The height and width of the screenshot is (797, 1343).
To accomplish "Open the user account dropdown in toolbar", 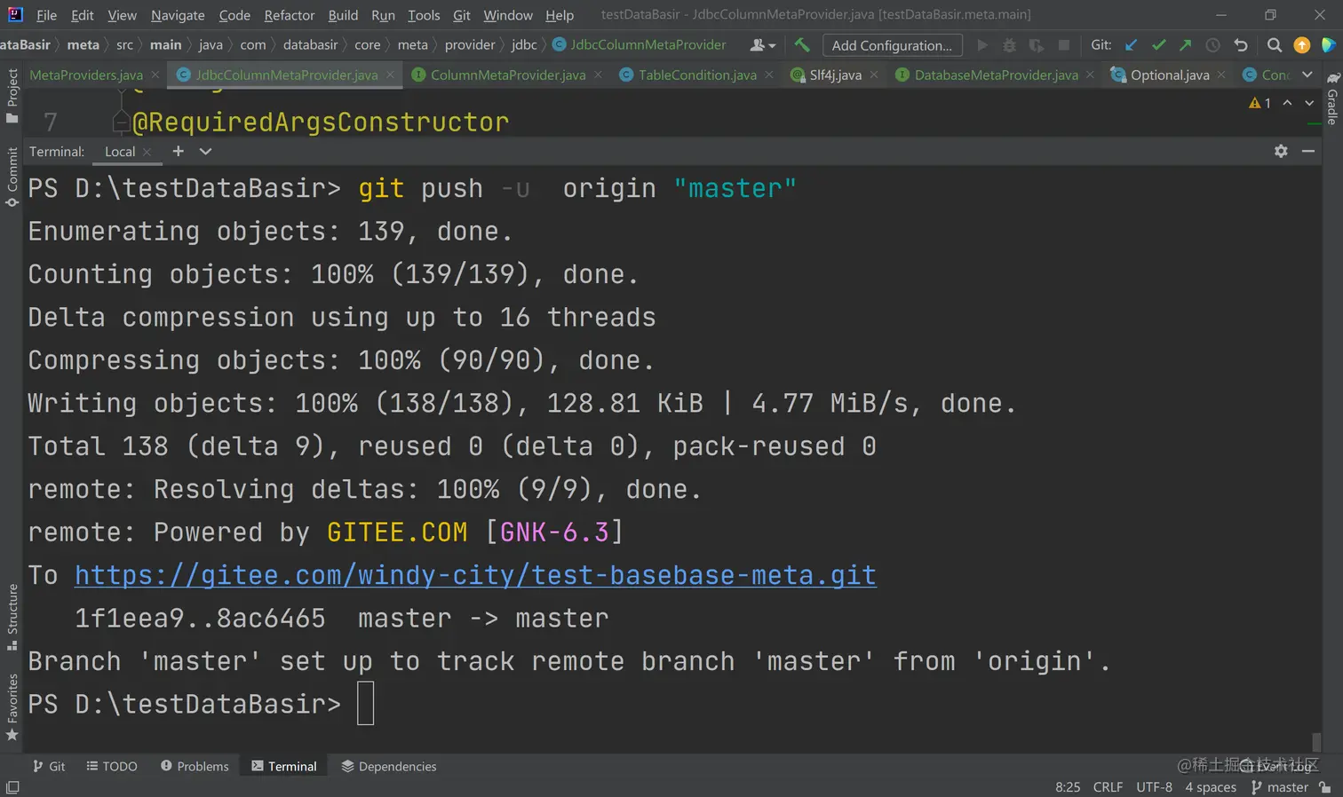I will (x=763, y=45).
